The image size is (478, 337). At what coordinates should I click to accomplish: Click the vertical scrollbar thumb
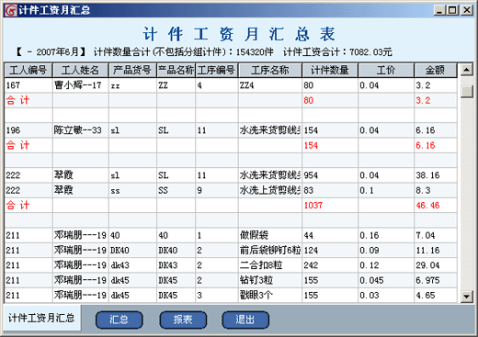[466, 92]
